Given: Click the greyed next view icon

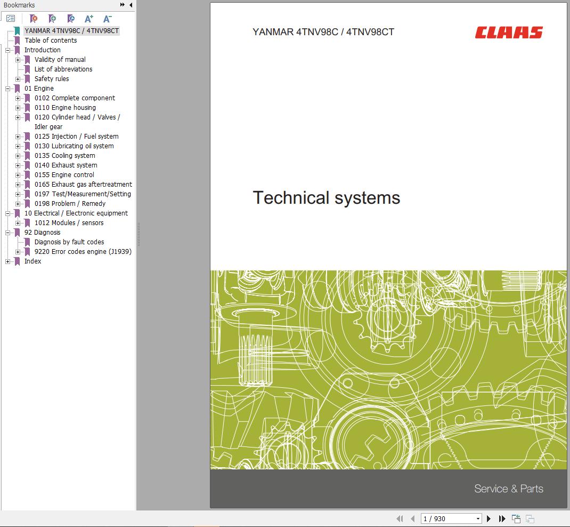Looking at the screenshot, I should tap(530, 518).
